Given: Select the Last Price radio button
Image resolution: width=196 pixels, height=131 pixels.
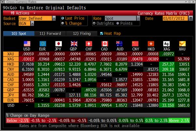Looking at the screenshot, I should (x=63, y=18).
